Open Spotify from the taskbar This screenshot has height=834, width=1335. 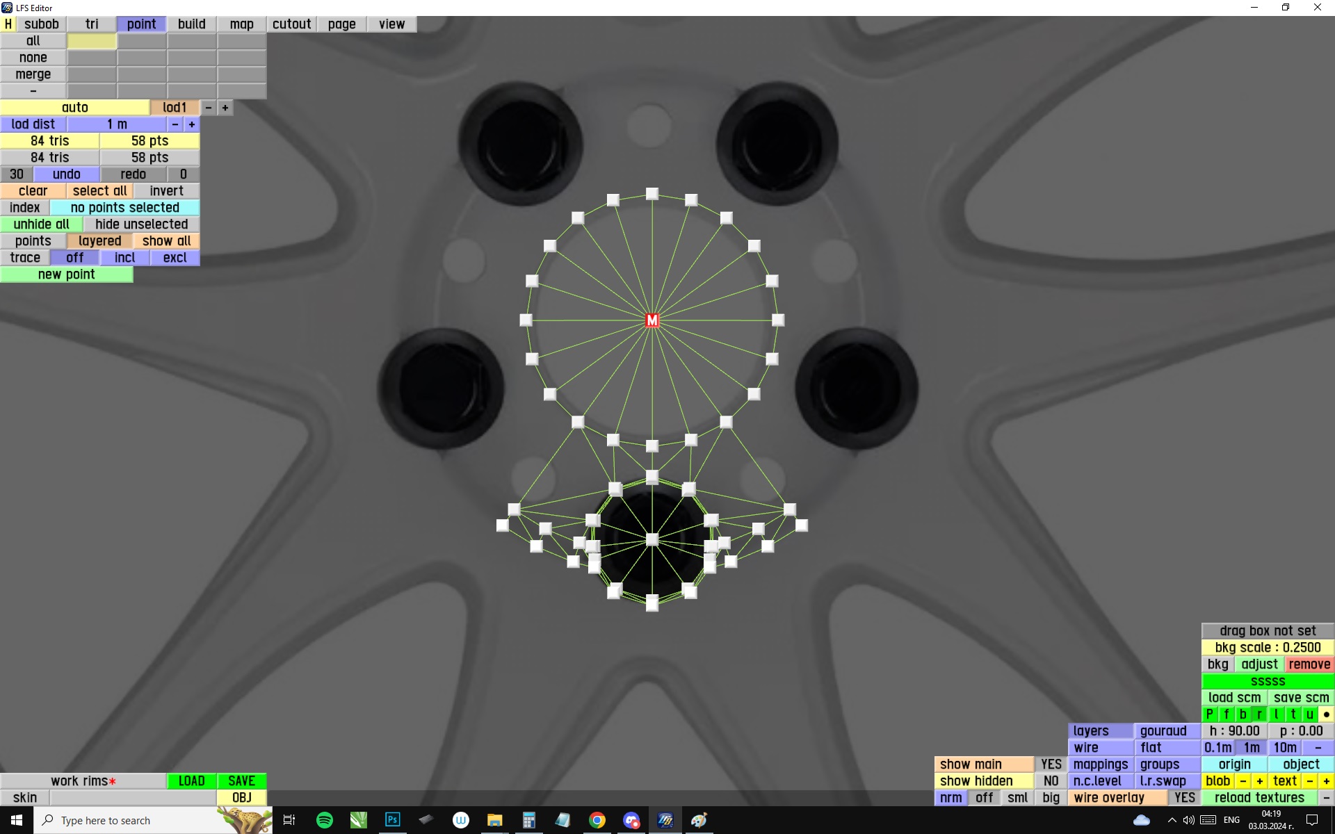(324, 820)
